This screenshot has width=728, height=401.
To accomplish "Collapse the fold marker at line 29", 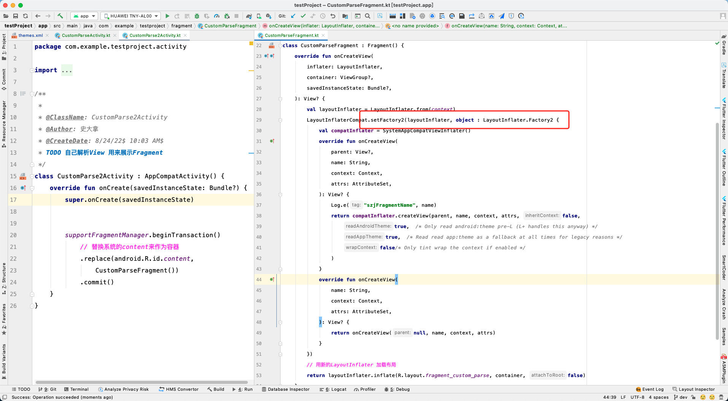I will [280, 120].
